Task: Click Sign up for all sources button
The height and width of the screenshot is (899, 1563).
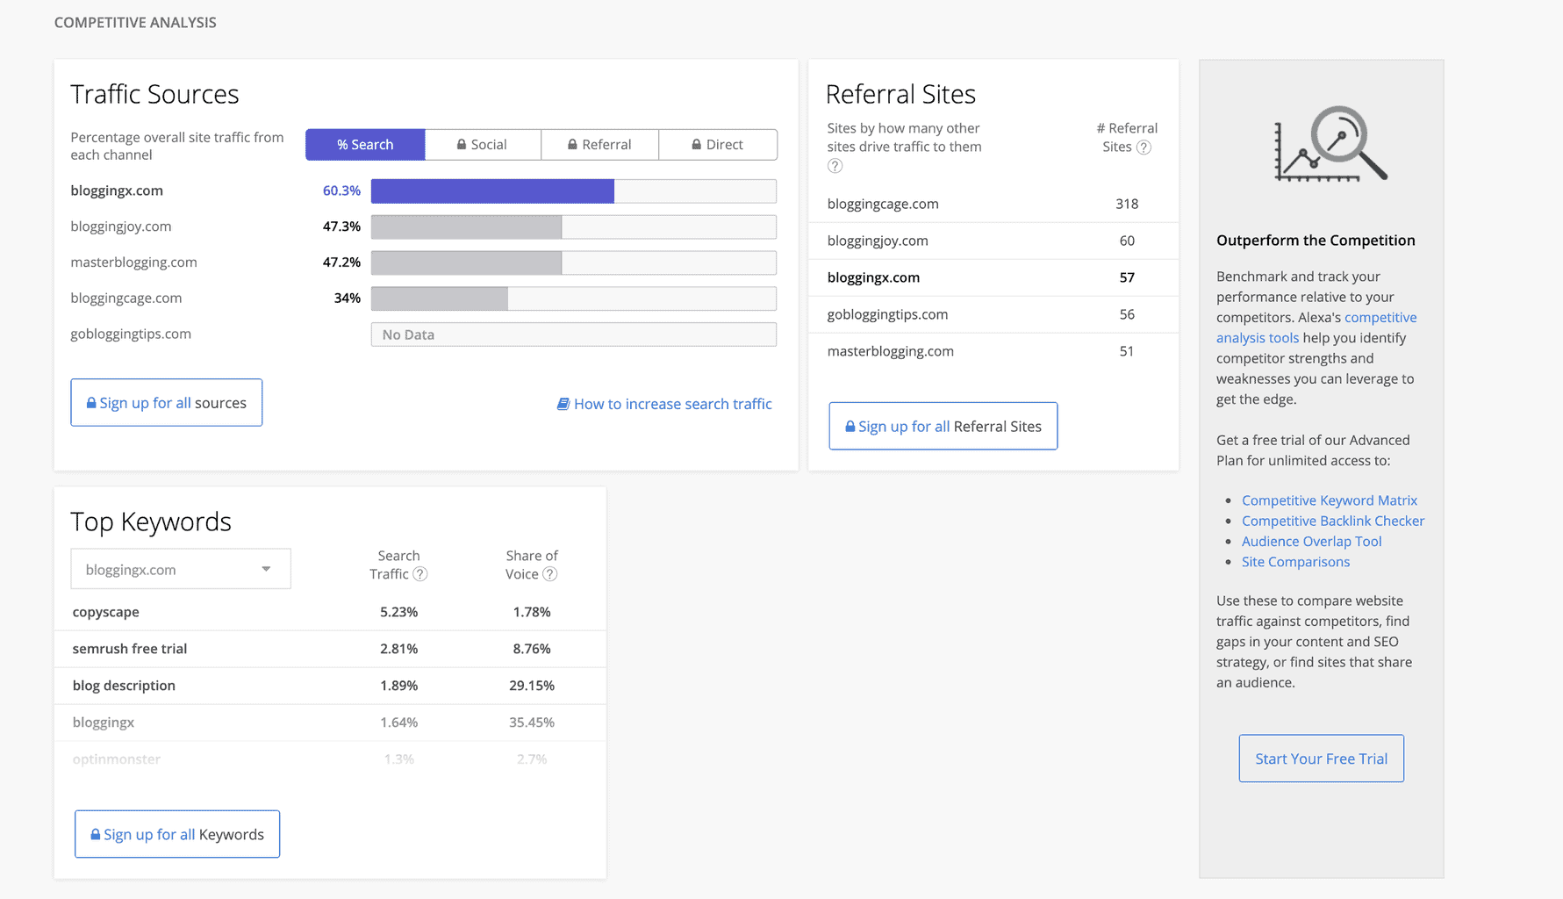Action: pos(167,403)
